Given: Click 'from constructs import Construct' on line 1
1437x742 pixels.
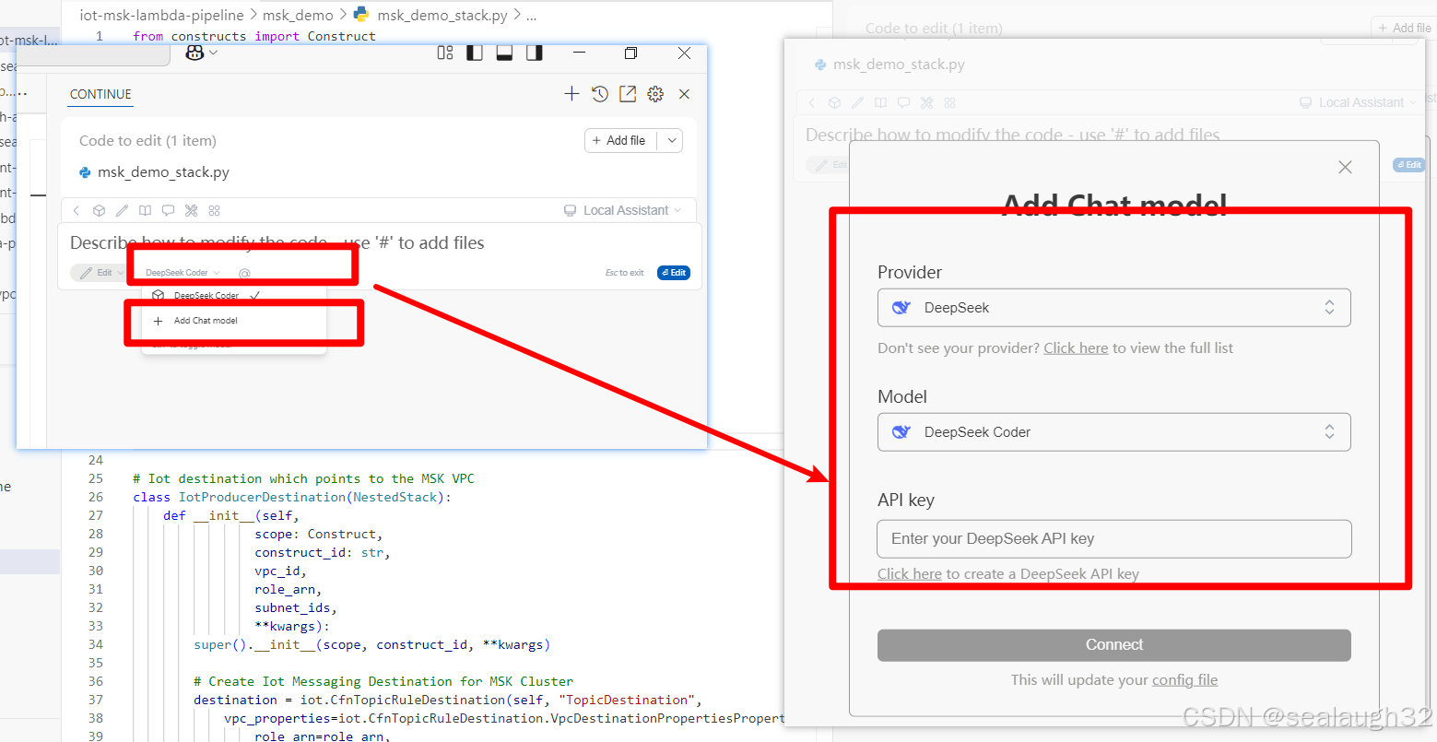Looking at the screenshot, I should (254, 36).
